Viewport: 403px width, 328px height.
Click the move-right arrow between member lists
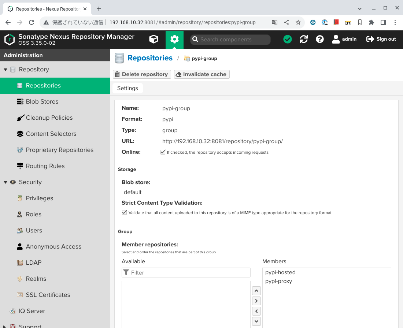tap(256, 301)
